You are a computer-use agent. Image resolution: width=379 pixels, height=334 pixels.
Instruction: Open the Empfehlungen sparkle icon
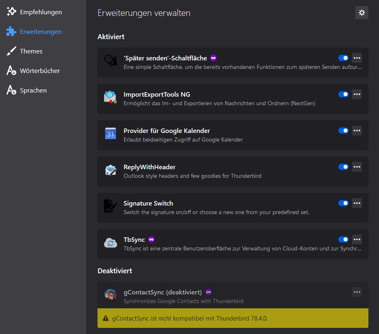click(x=11, y=11)
